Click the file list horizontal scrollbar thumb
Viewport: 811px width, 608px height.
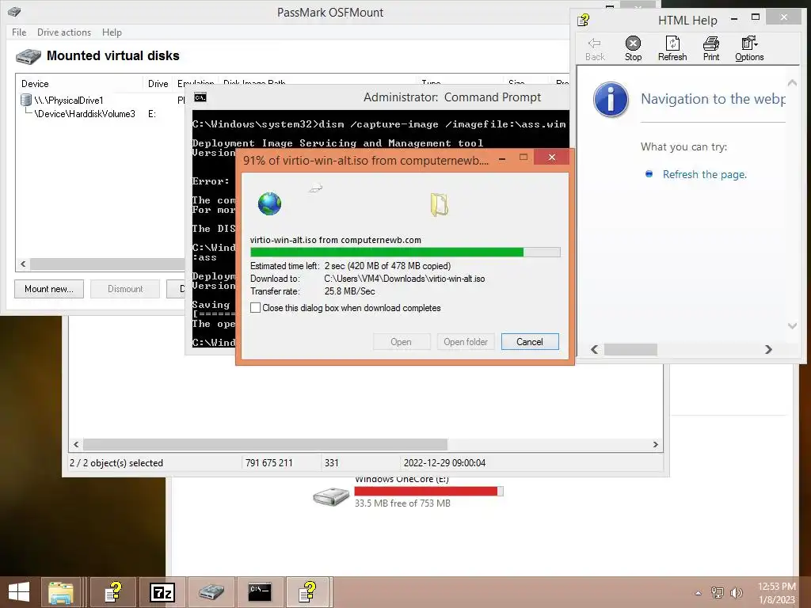tap(265, 445)
